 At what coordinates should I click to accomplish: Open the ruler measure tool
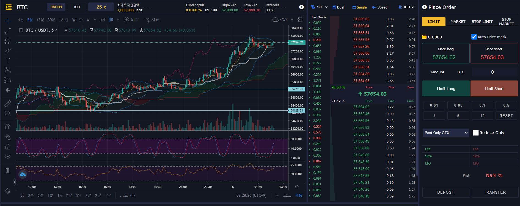click(8, 103)
